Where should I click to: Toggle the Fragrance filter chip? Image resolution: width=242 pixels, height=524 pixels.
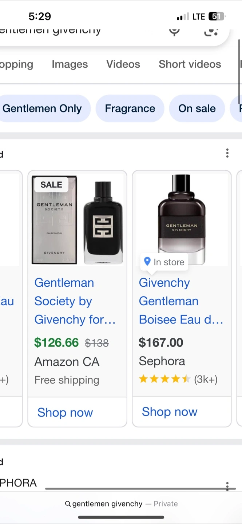pos(130,108)
